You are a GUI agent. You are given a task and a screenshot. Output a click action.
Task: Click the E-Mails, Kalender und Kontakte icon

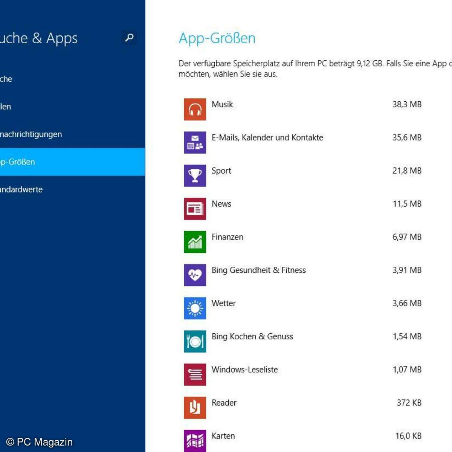(195, 142)
